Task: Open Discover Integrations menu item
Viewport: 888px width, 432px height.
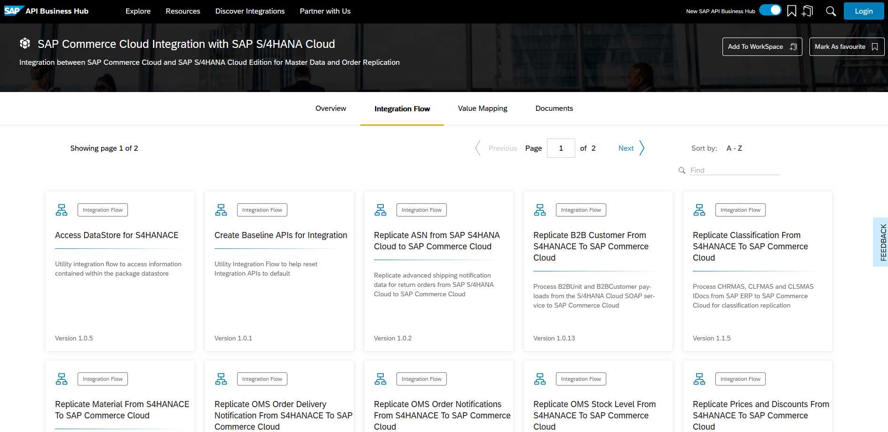Action: (250, 11)
